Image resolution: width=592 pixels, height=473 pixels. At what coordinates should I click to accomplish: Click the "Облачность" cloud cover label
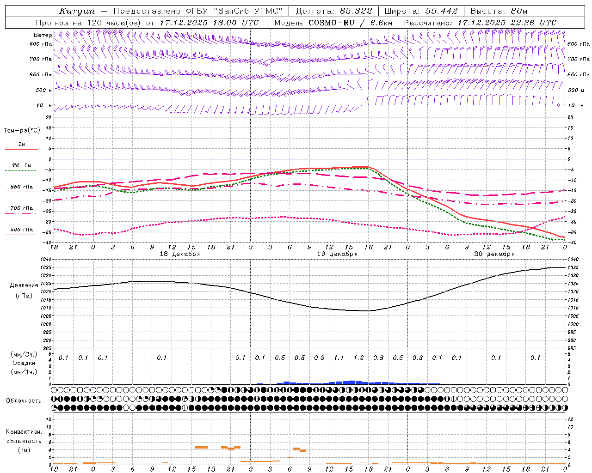[x=24, y=401]
